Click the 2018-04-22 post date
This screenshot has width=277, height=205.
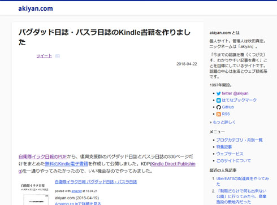(x=187, y=64)
